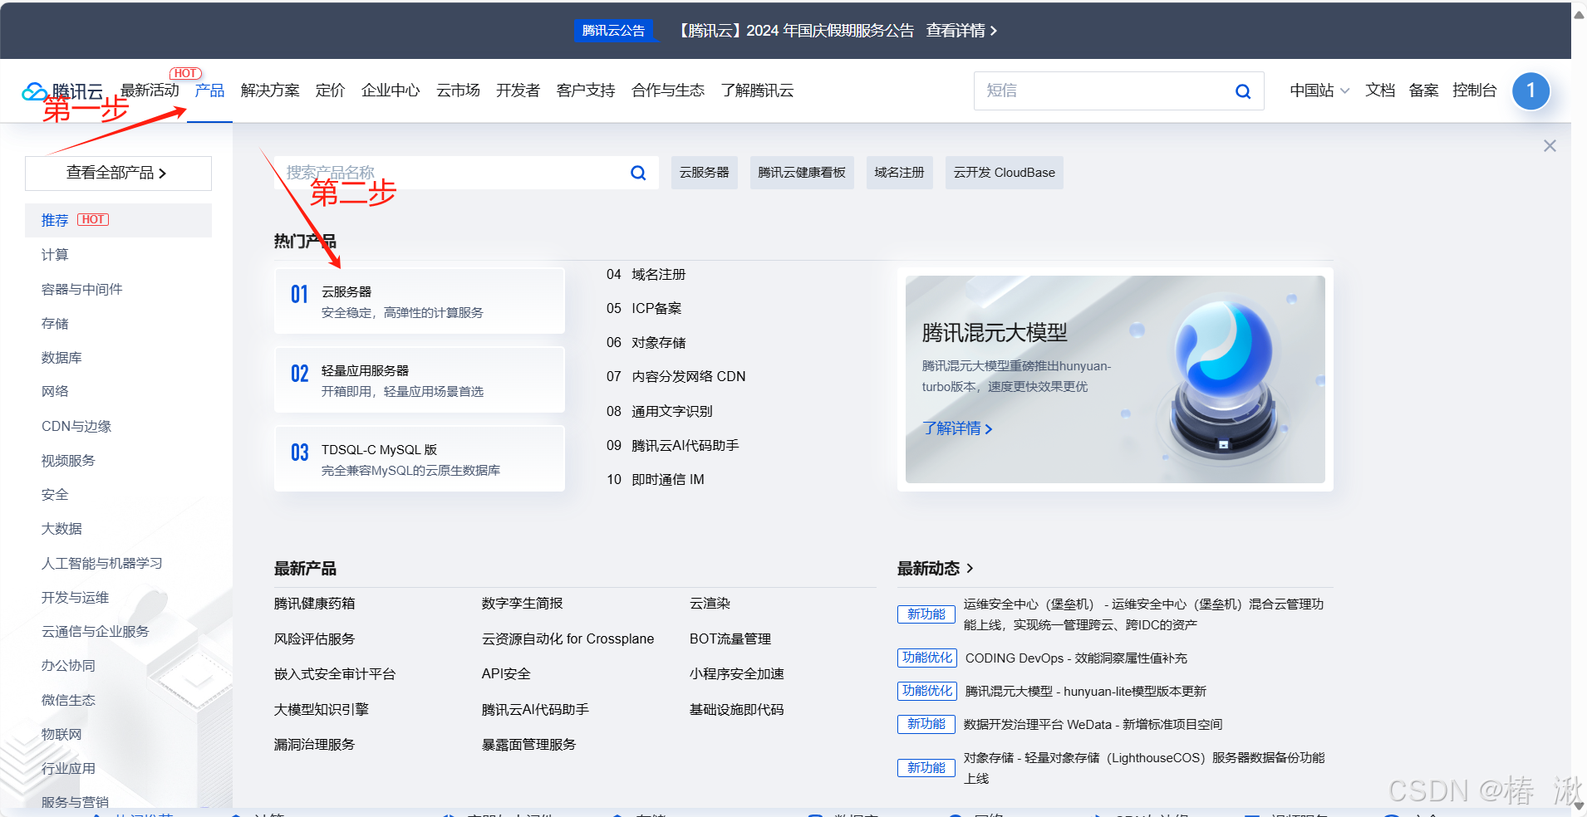Open the 最新活动 menu

tap(150, 91)
